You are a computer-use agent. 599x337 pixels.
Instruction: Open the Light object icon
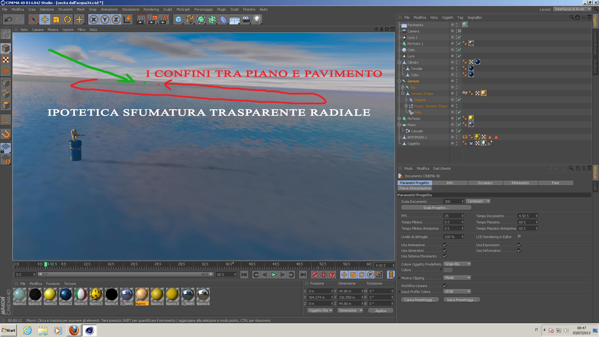coord(257,20)
